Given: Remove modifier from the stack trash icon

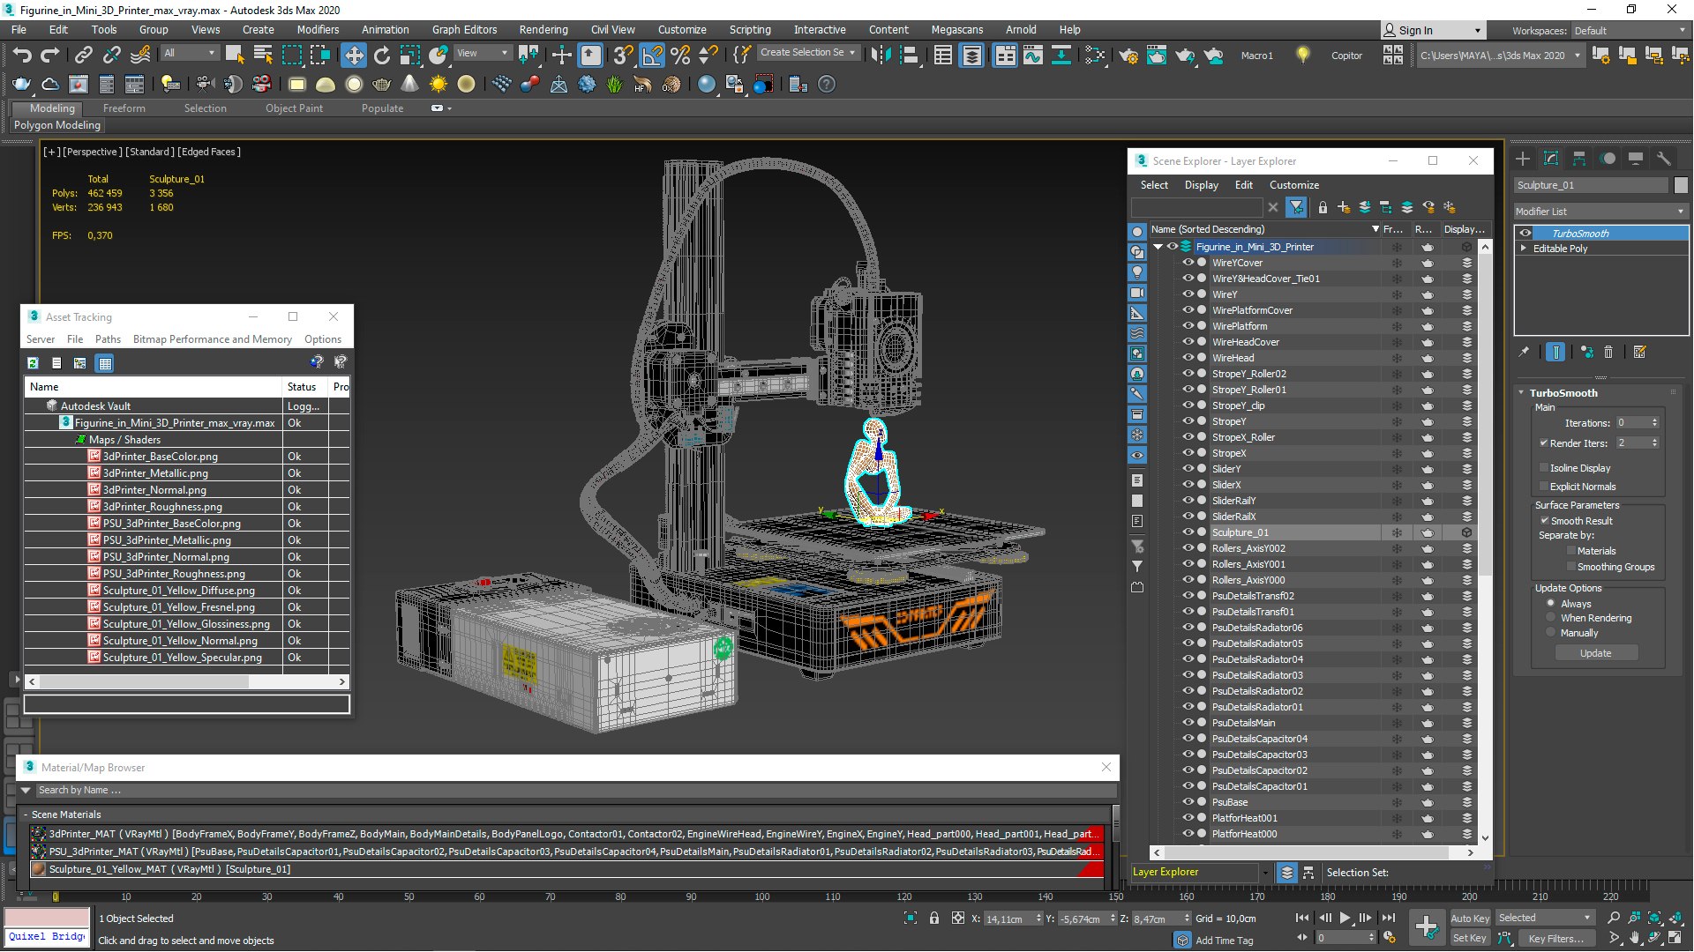Looking at the screenshot, I should pos(1608,352).
